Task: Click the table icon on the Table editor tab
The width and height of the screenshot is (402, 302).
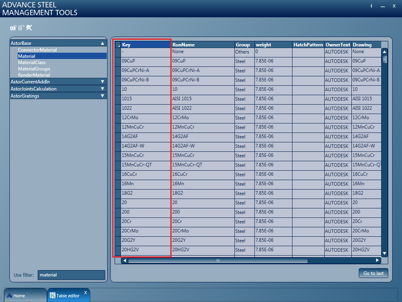Action: [52, 296]
